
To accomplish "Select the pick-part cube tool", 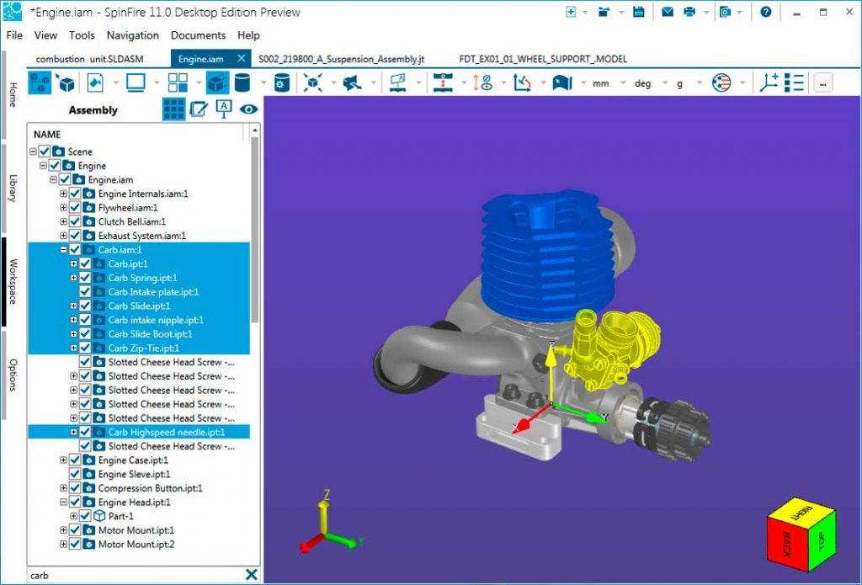I will click(65, 83).
